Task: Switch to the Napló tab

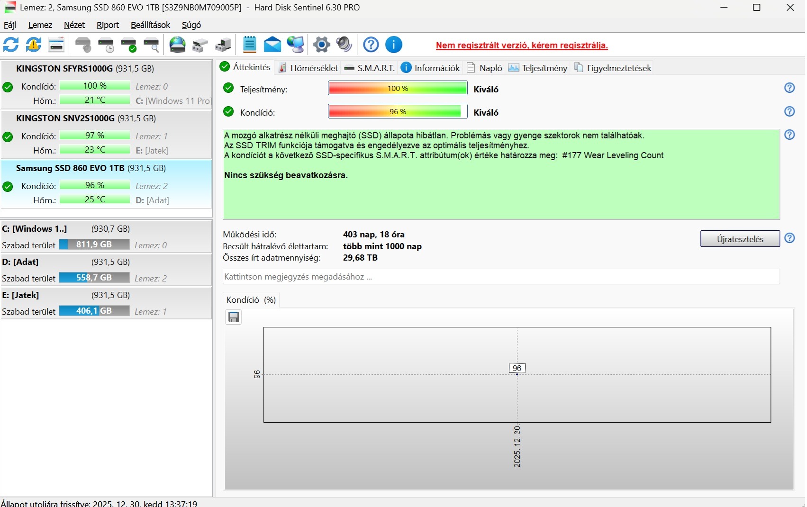Action: pyautogui.click(x=485, y=68)
